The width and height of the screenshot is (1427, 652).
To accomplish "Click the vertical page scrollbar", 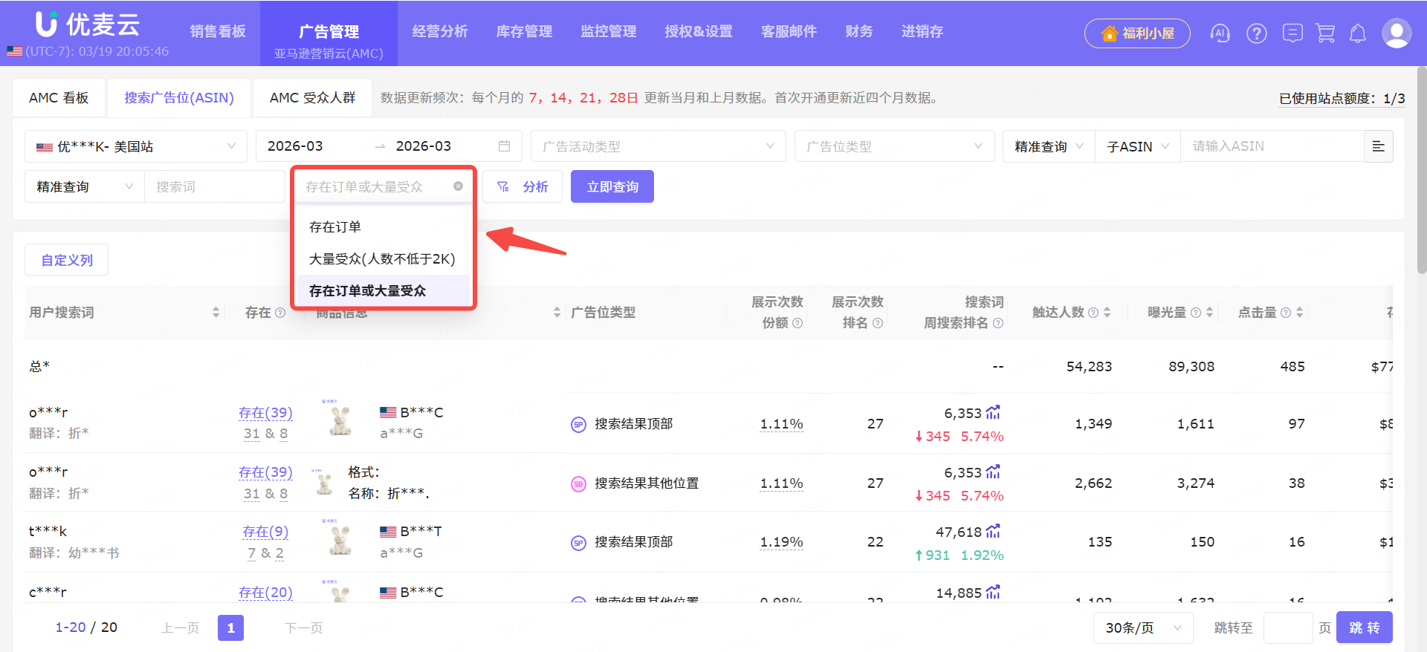I will pyautogui.click(x=1421, y=169).
